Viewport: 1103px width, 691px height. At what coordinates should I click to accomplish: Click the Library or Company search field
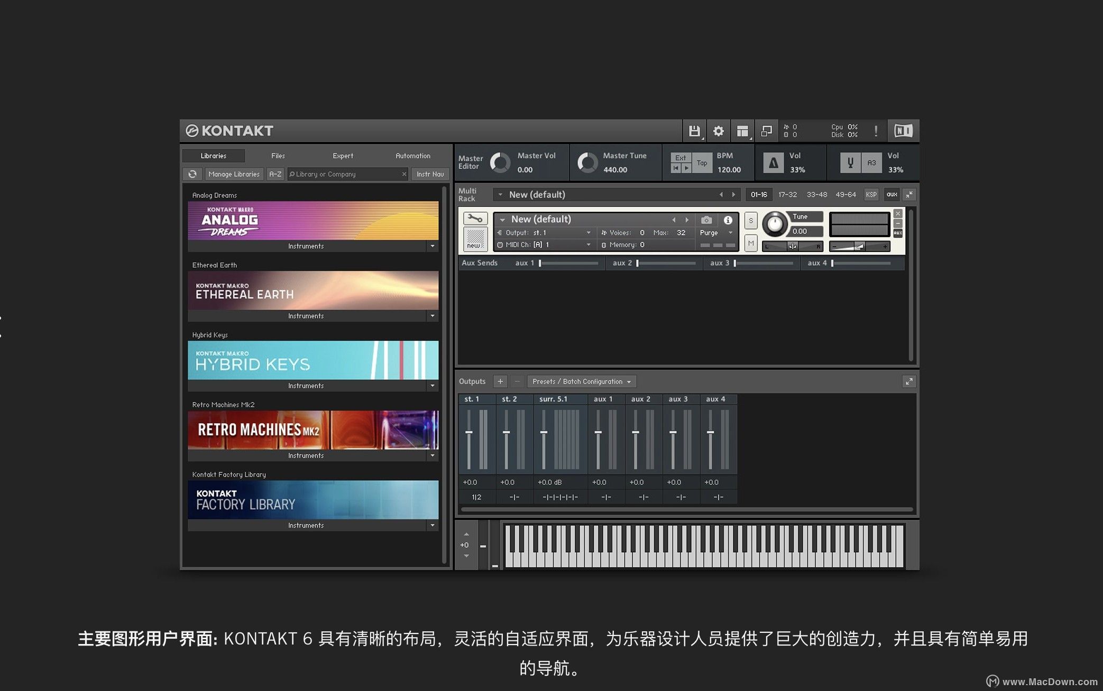pyautogui.click(x=347, y=174)
